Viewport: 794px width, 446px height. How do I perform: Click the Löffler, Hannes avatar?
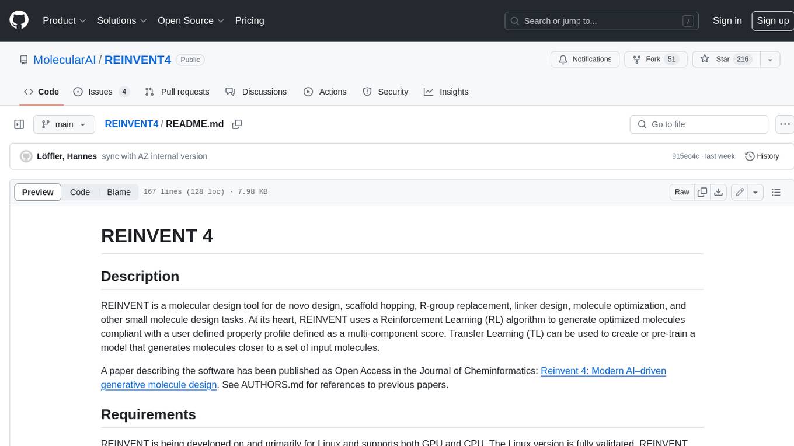pyautogui.click(x=26, y=156)
